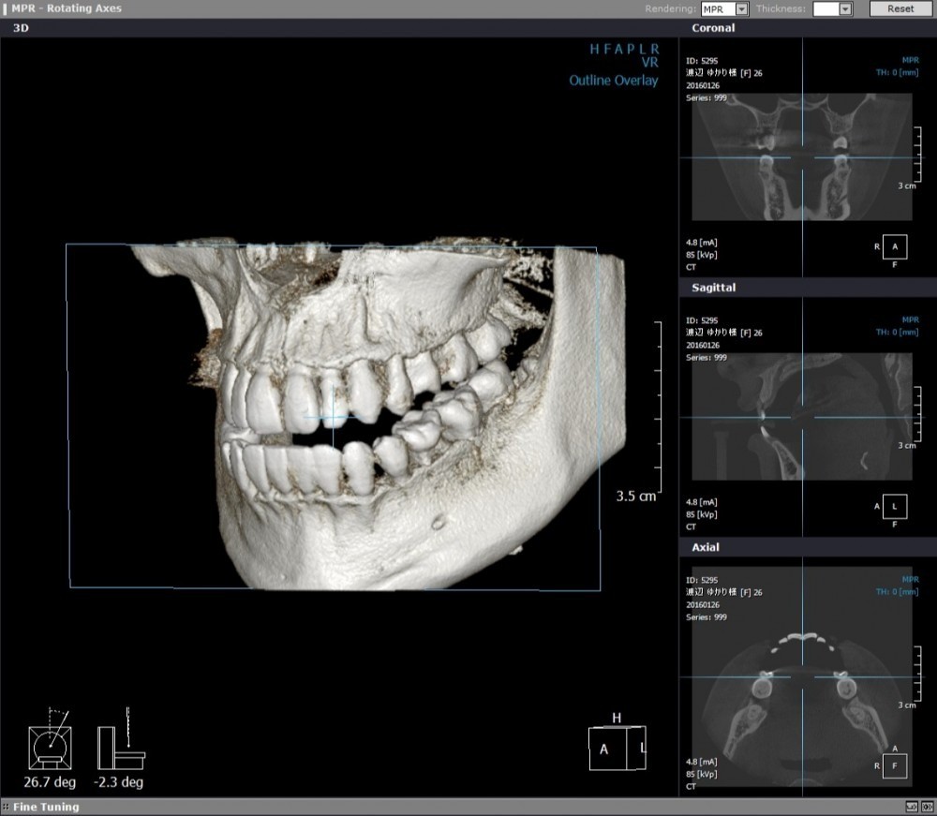Click the Outline Overlay label
The image size is (937, 816).
click(613, 81)
